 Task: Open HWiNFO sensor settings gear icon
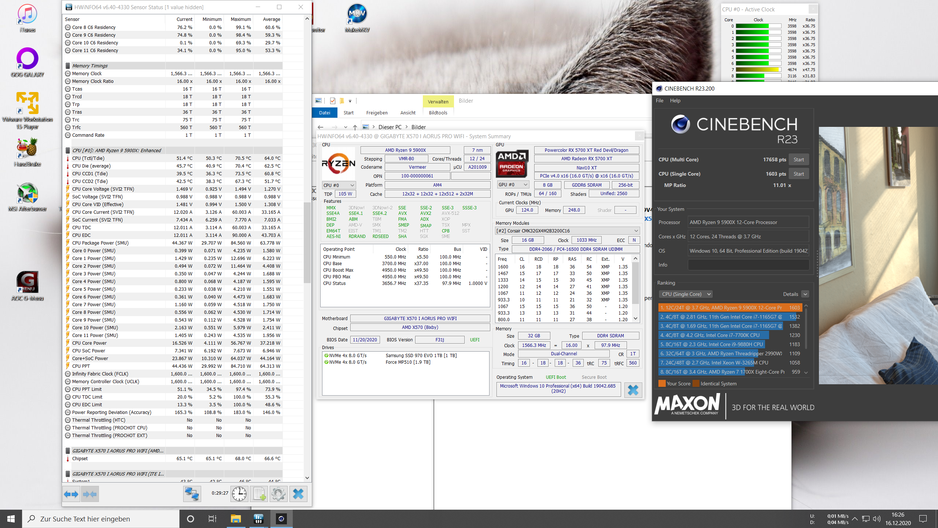click(x=278, y=494)
